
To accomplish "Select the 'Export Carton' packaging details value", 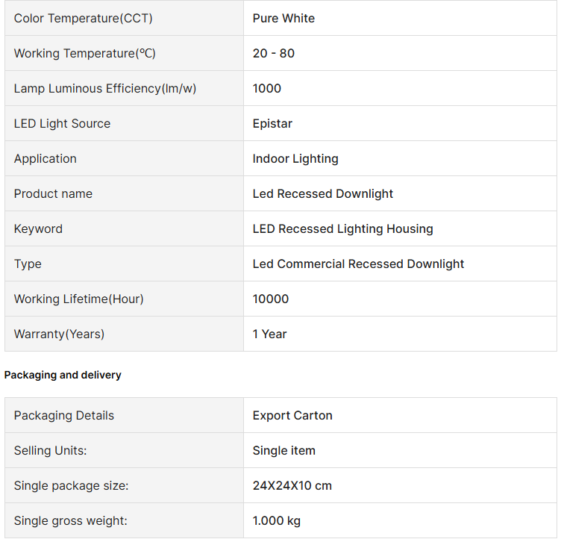I will point(292,415).
